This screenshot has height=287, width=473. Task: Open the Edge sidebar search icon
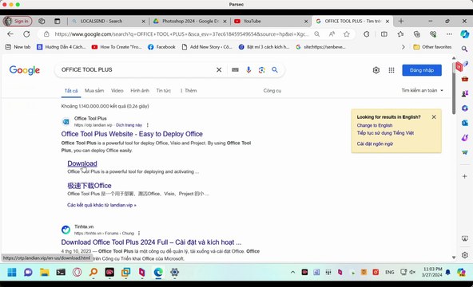pyautogui.click(x=464, y=49)
